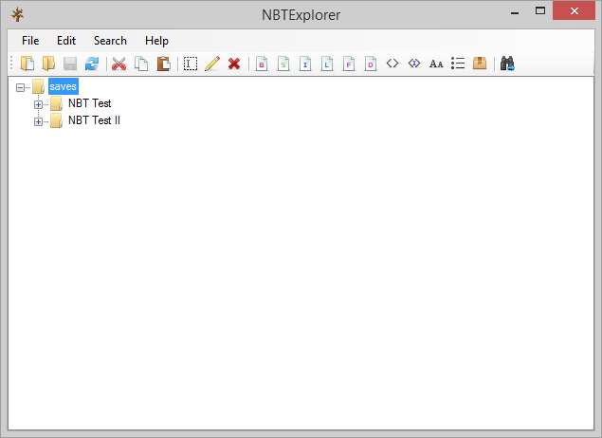602x438 pixels.
Task: Add a Byte tag with B icon
Action: point(262,64)
